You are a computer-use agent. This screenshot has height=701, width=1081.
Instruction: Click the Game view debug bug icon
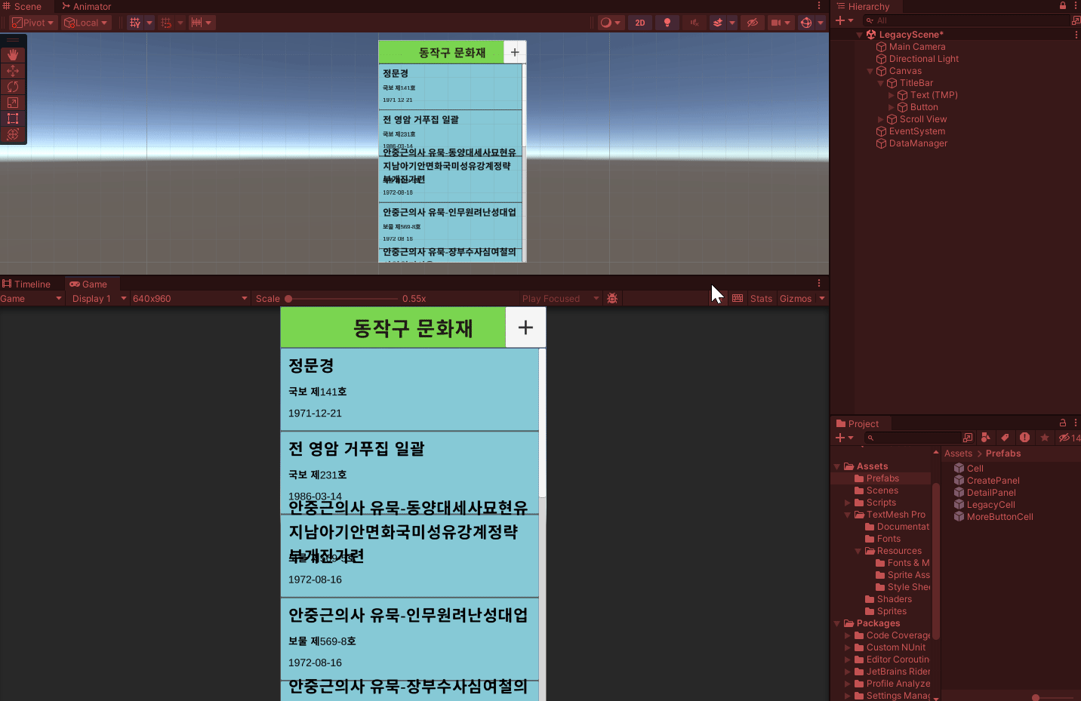coord(612,299)
